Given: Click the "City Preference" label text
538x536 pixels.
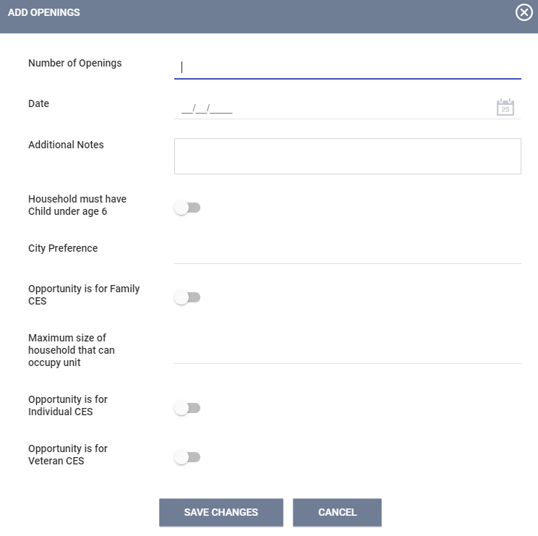Looking at the screenshot, I should (x=63, y=248).
